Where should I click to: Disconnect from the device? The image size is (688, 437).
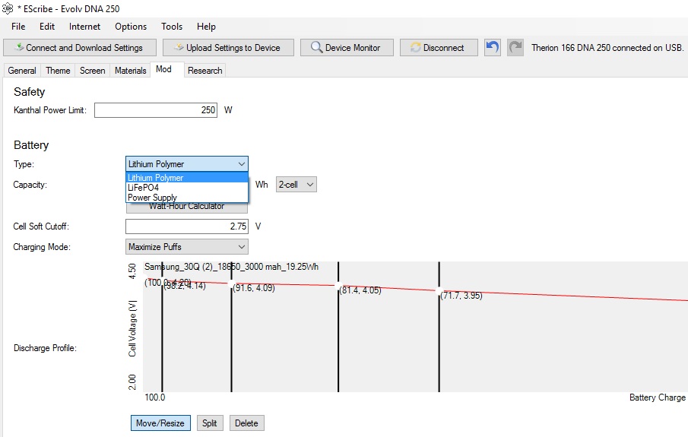point(439,47)
